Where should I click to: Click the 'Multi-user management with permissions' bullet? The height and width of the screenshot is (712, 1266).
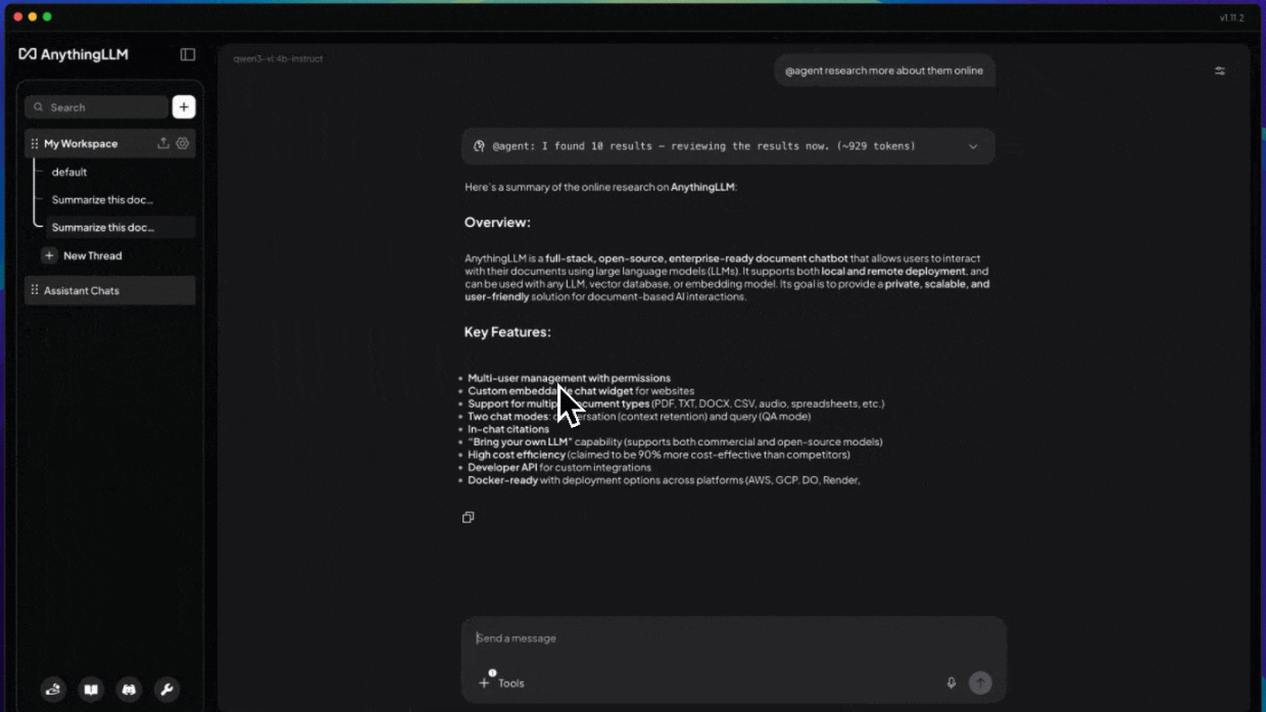pyautogui.click(x=569, y=378)
